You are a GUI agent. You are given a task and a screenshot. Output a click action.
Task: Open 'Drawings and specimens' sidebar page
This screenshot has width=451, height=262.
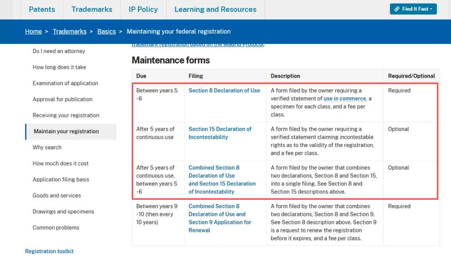pyautogui.click(x=63, y=211)
